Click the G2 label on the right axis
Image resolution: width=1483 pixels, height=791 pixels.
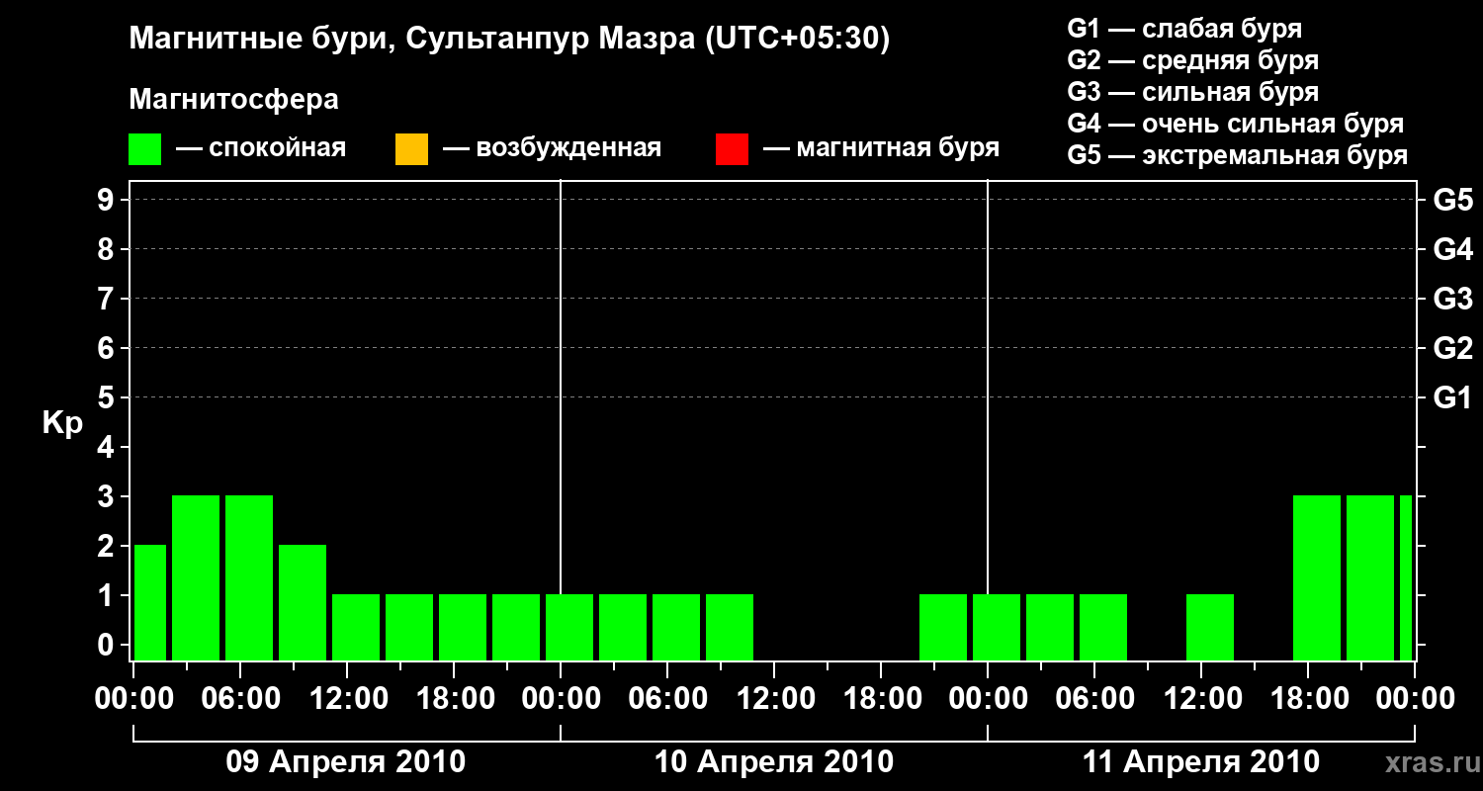coord(1452,348)
